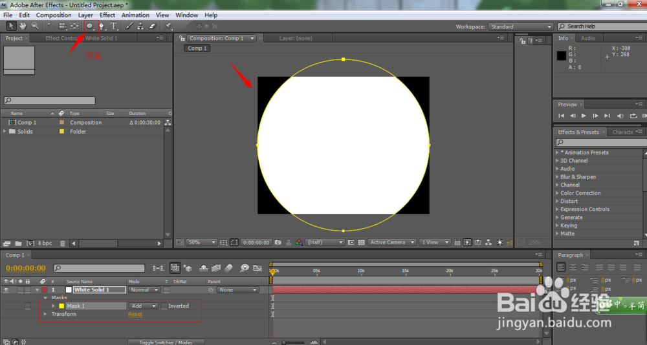The height and width of the screenshot is (345, 647).
Task: Toggle Preserve Transparency T box for layer
Action: tap(167, 290)
